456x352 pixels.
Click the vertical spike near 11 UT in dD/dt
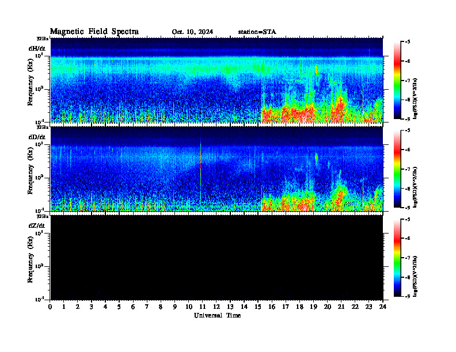coord(201,171)
